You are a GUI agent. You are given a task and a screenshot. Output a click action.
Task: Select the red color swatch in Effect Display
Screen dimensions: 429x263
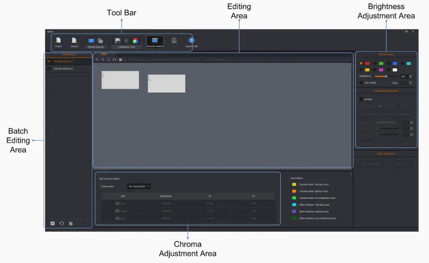click(x=367, y=64)
